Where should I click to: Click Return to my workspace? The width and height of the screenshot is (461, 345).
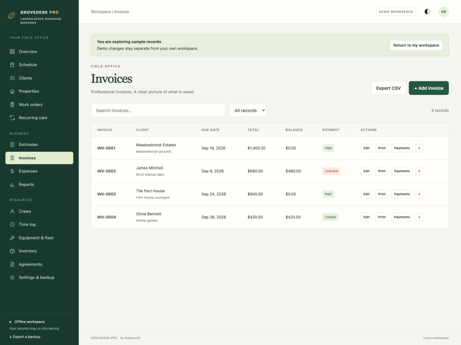[x=416, y=45]
